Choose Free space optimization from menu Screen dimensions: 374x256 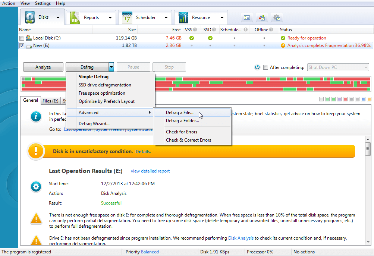pyautogui.click(x=102, y=93)
